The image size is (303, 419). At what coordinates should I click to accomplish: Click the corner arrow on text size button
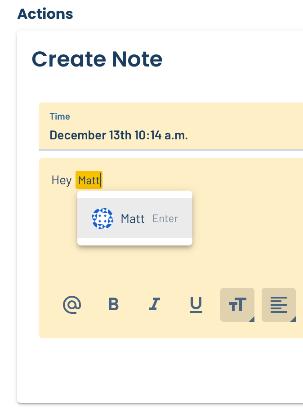(251, 319)
